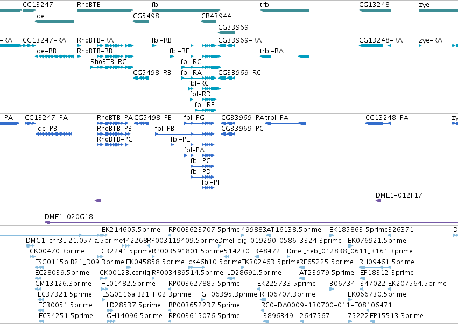458x324 pixels.
Task: Click the CG33969-PC protein label
Action: click(242, 129)
